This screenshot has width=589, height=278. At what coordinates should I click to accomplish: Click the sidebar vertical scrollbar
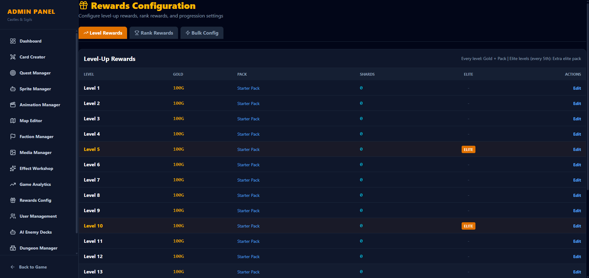pyautogui.click(x=76, y=133)
